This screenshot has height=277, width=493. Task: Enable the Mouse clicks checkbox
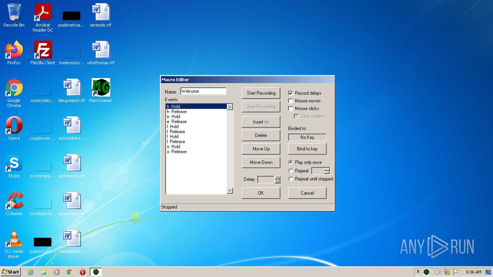(x=291, y=108)
